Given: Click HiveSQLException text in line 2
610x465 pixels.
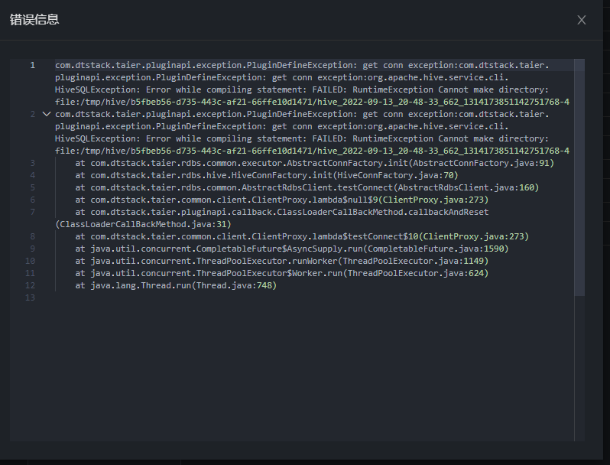Looking at the screenshot, I should pyautogui.click(x=98, y=138).
